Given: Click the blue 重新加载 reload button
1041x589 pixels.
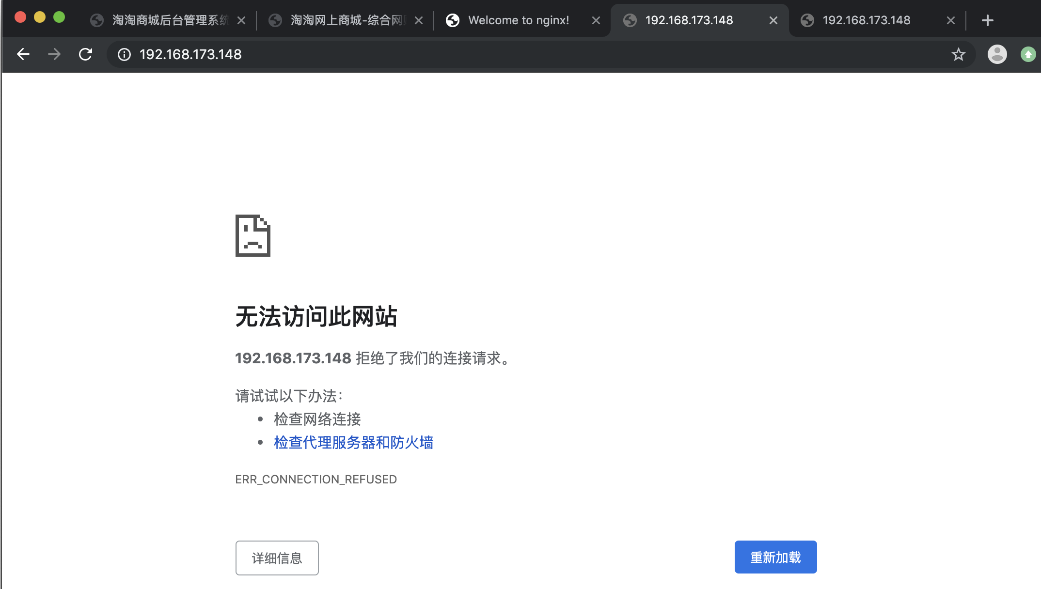Looking at the screenshot, I should (x=775, y=557).
